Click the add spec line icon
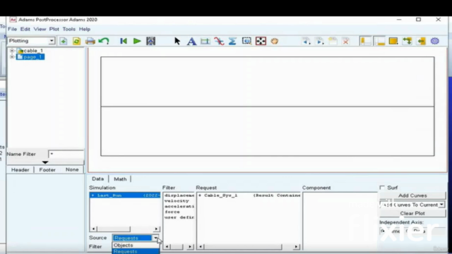This screenshot has width=452, height=254. 205,41
